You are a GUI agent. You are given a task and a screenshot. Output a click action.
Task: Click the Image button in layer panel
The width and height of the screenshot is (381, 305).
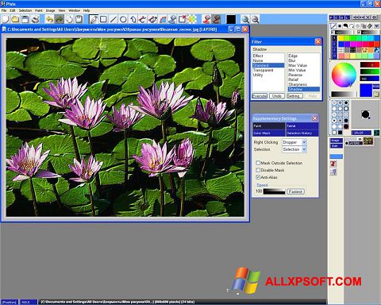coord(336,141)
